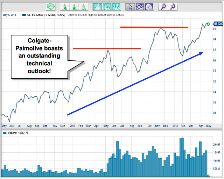Choose the trendline drawing tool
The height and width of the screenshot is (179, 224).
(140, 6)
